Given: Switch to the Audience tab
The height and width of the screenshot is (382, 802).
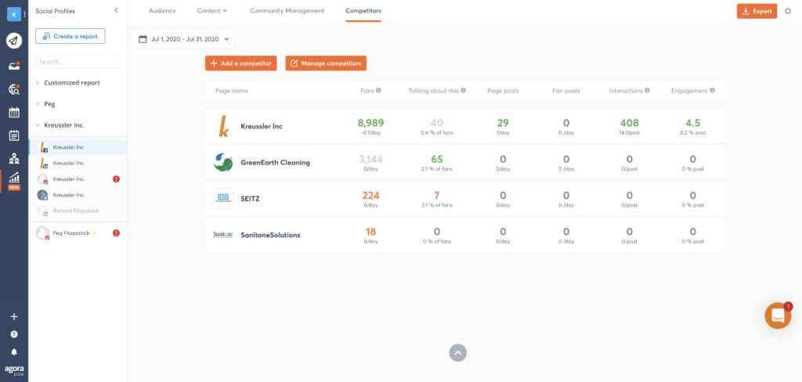Looking at the screenshot, I should pyautogui.click(x=162, y=11).
